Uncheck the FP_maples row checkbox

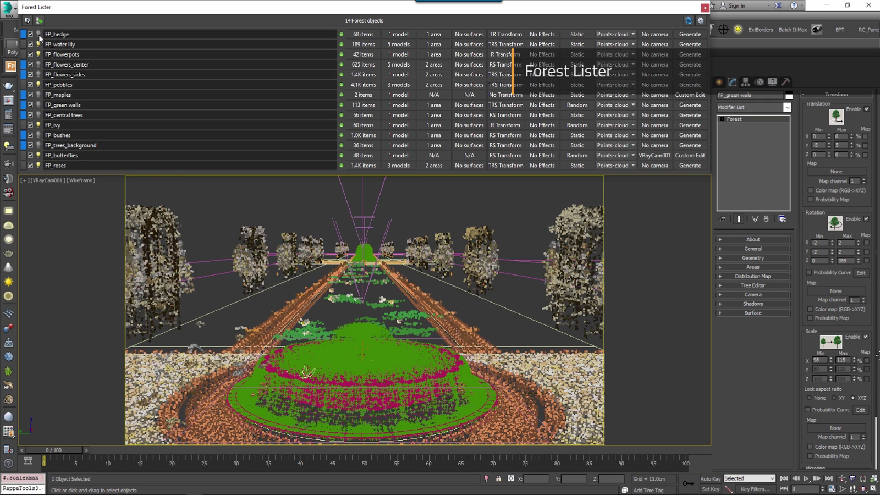pyautogui.click(x=30, y=95)
